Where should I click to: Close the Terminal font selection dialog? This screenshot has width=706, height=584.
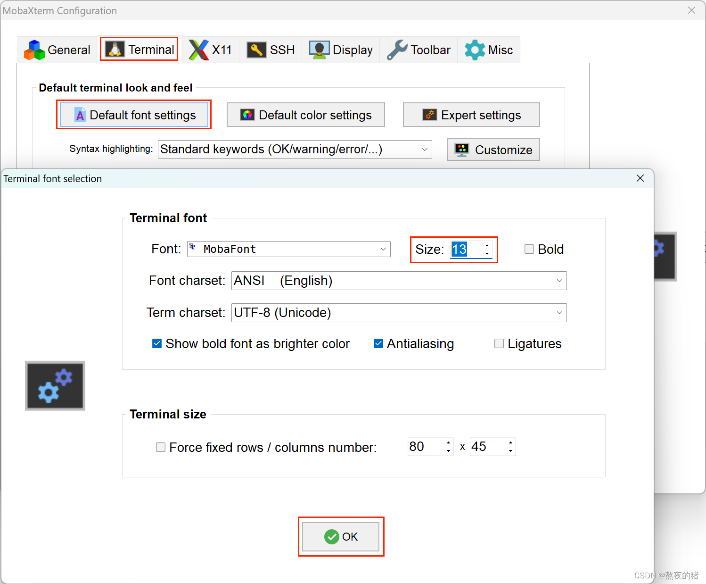click(640, 178)
